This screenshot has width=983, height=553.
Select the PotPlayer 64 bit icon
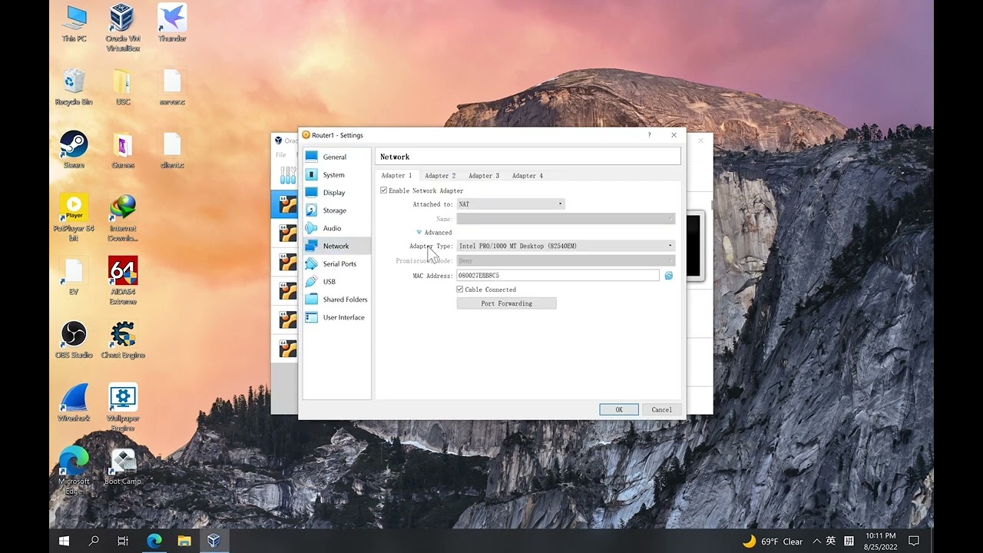pos(74,217)
